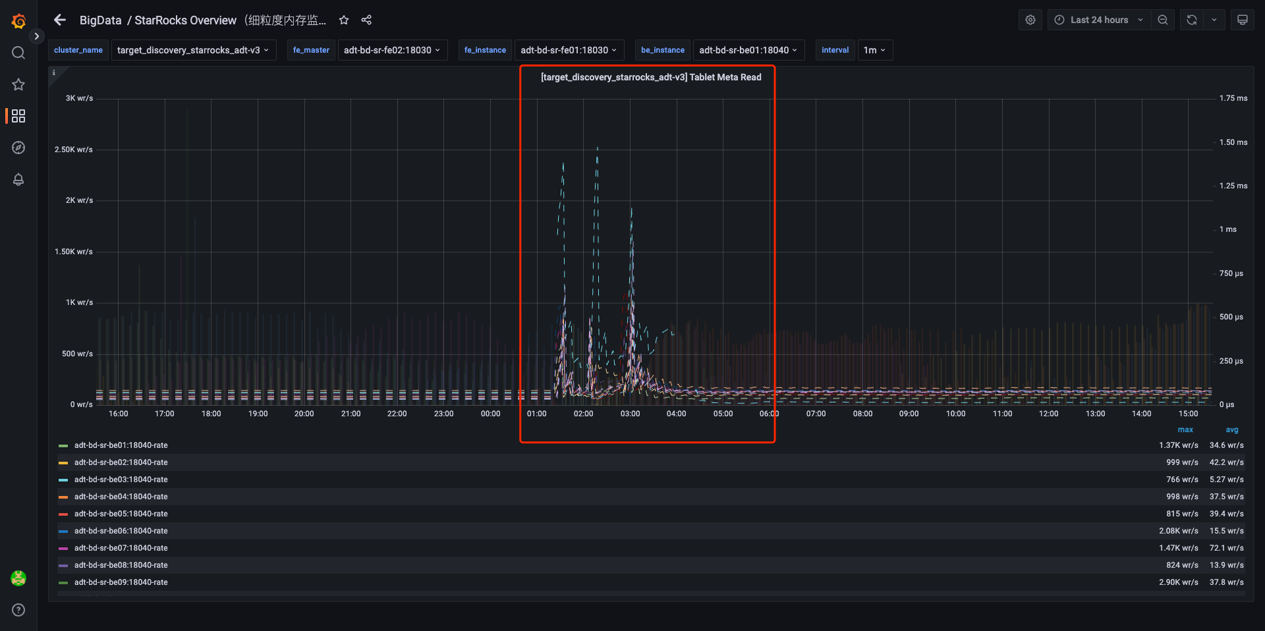Toggle adt-bd-sr-be06:18040-rate series
This screenshot has width=1265, height=631.
click(121, 531)
